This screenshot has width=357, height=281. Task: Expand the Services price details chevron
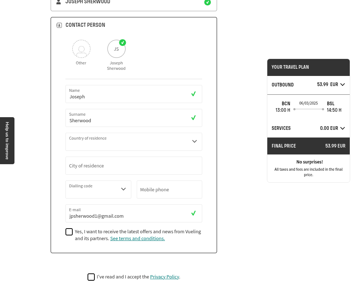[x=343, y=128]
